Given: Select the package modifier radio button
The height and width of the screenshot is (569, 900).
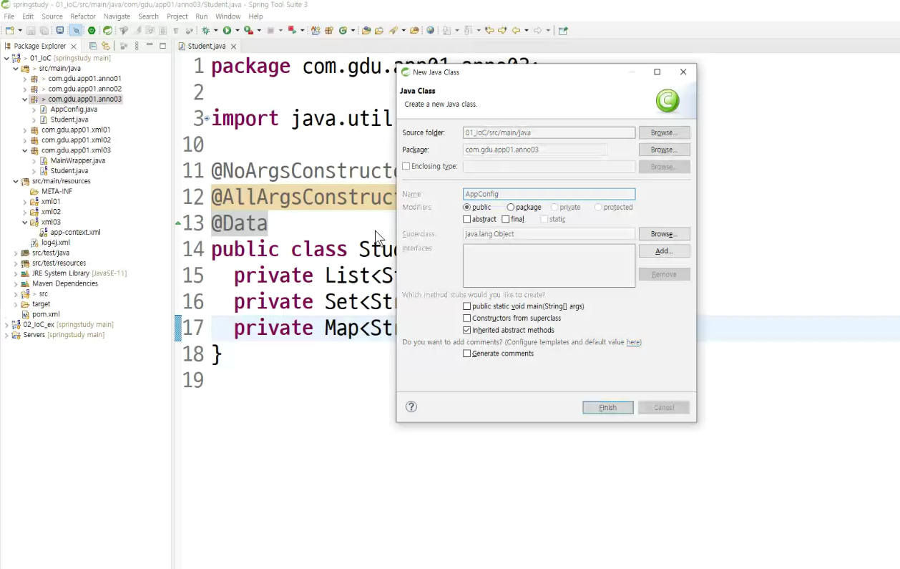Looking at the screenshot, I should (510, 207).
